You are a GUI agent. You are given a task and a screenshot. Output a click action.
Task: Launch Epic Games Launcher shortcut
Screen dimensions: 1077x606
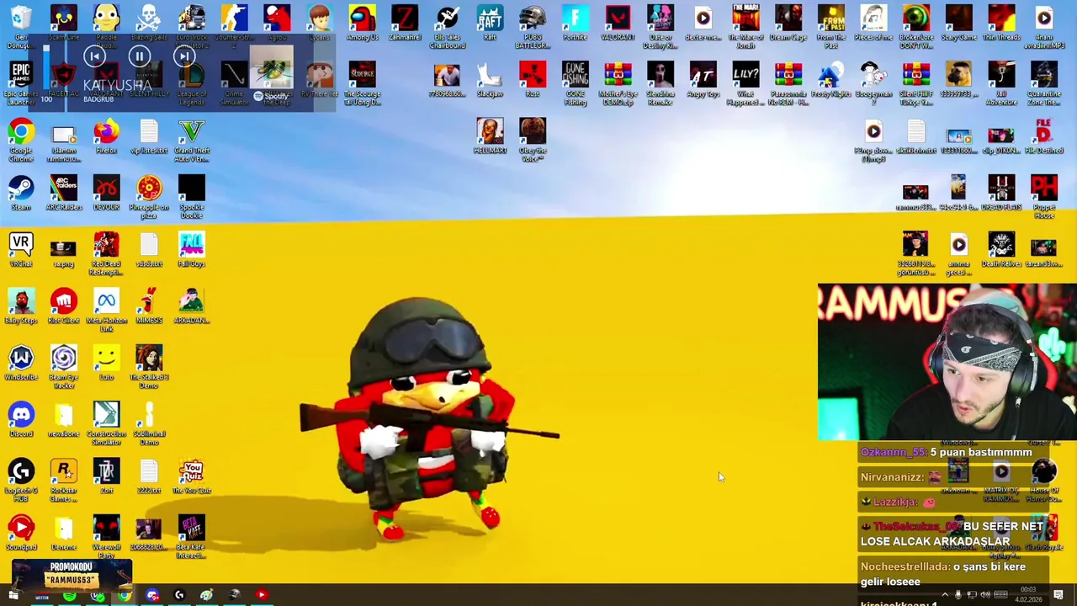(21, 83)
